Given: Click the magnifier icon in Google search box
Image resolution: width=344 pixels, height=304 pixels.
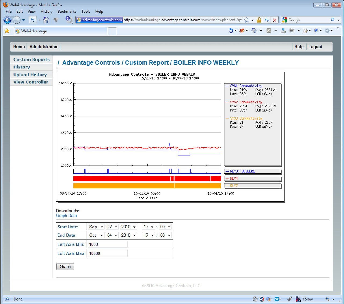Looking at the screenshot, I should click(x=332, y=20).
